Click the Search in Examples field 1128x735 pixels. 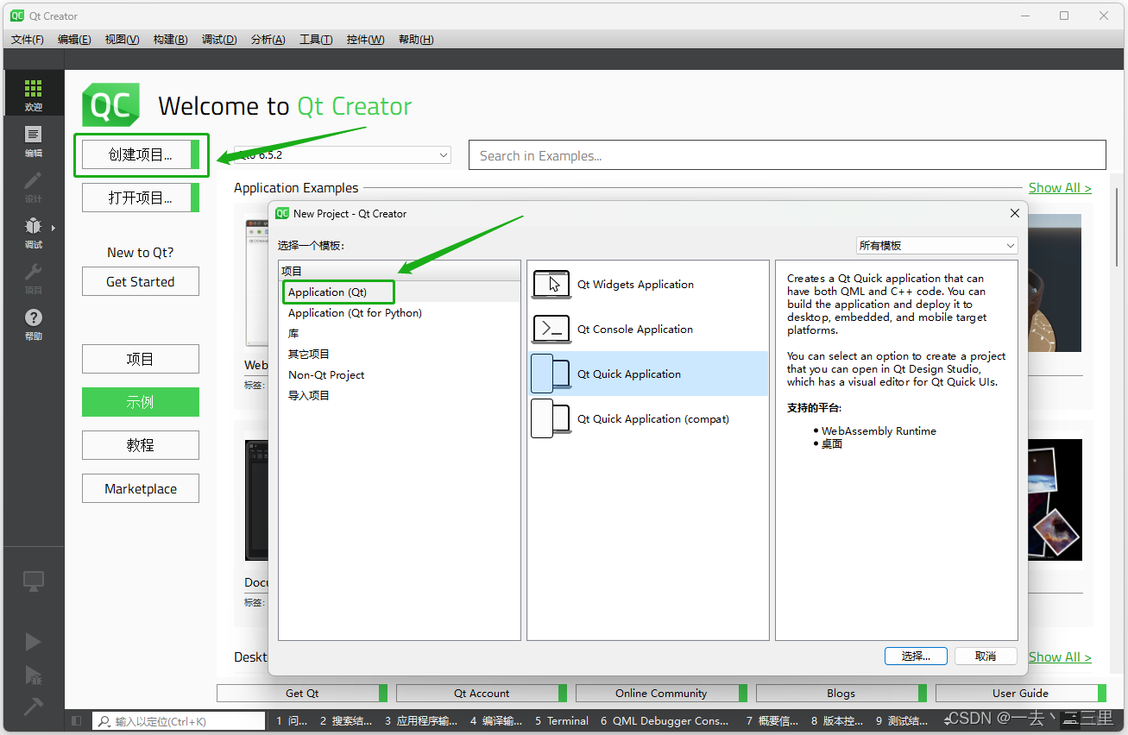(x=787, y=155)
